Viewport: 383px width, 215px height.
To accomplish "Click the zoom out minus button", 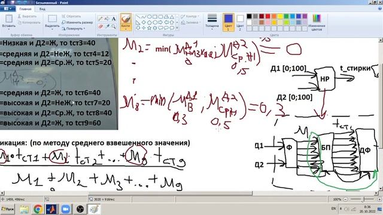I will [345, 199].
